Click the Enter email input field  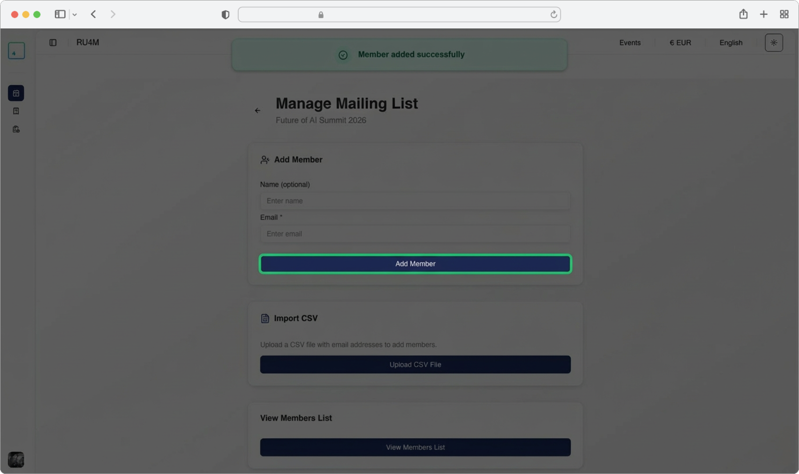415,234
